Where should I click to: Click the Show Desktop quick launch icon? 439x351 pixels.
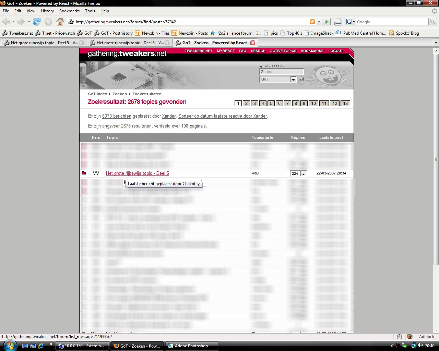[x=25, y=346]
